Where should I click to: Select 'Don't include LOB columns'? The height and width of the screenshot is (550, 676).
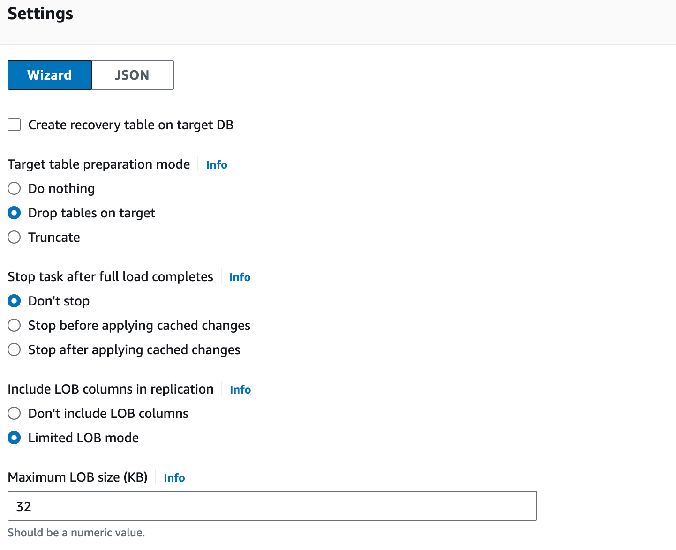click(x=14, y=413)
